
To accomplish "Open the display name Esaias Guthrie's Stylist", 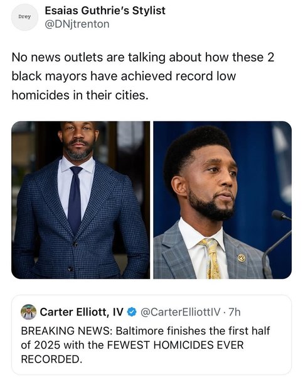I will (x=105, y=11).
